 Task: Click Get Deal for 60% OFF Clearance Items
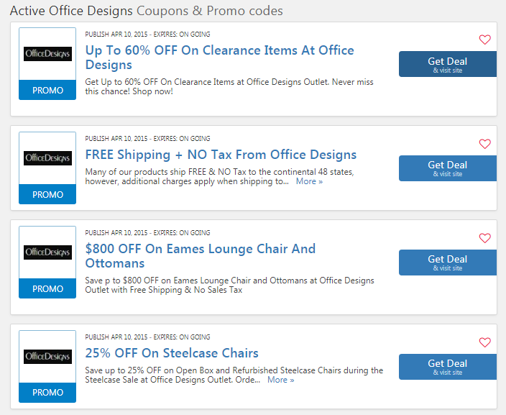[448, 64]
